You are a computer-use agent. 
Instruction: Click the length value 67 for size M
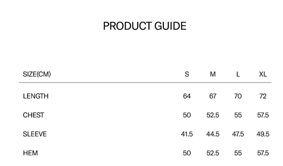tap(213, 96)
